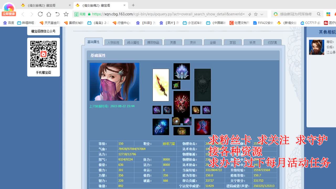Expand the address bar dropdown chevron
The image size is (336, 189).
pos(262,14)
